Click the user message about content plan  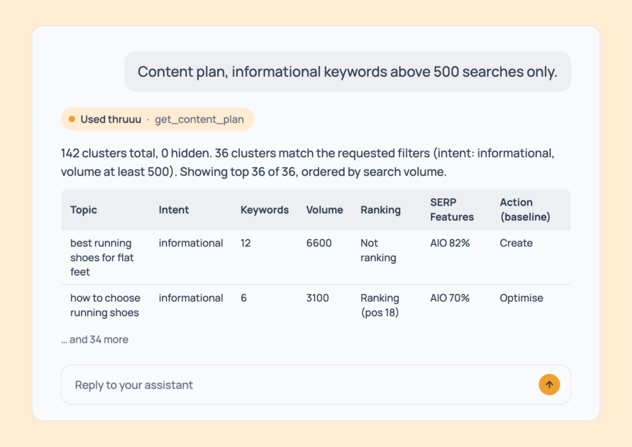[347, 72]
